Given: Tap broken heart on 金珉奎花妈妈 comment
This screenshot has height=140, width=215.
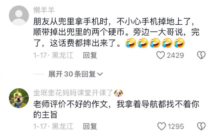Looking at the screenshot, I should pos(201,126).
